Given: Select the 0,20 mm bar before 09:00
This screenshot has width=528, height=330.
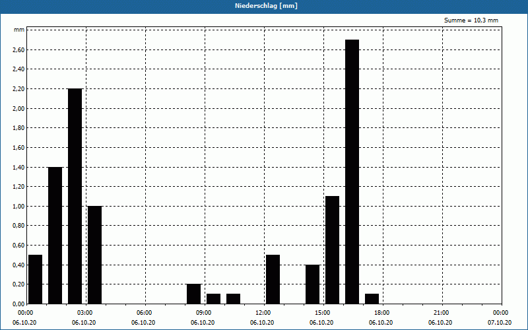Looking at the screenshot, I should [x=193, y=294].
